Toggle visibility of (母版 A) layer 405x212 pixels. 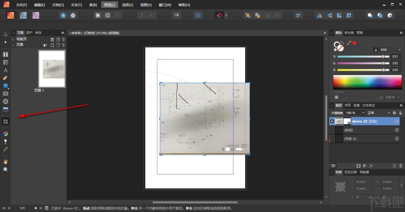tap(397, 139)
